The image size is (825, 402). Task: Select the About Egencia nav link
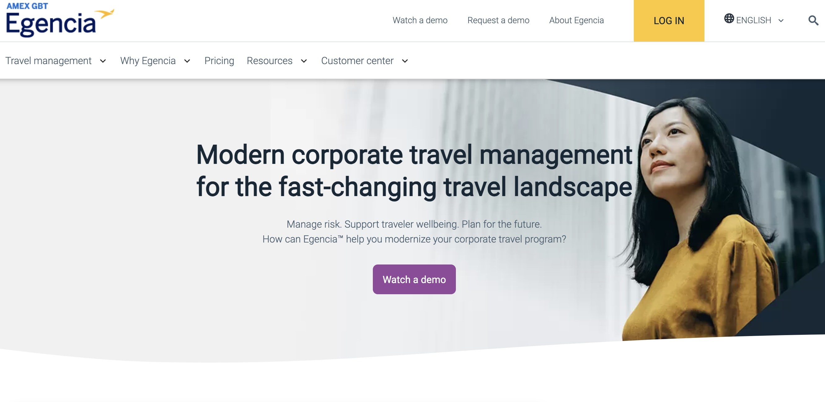tap(577, 20)
